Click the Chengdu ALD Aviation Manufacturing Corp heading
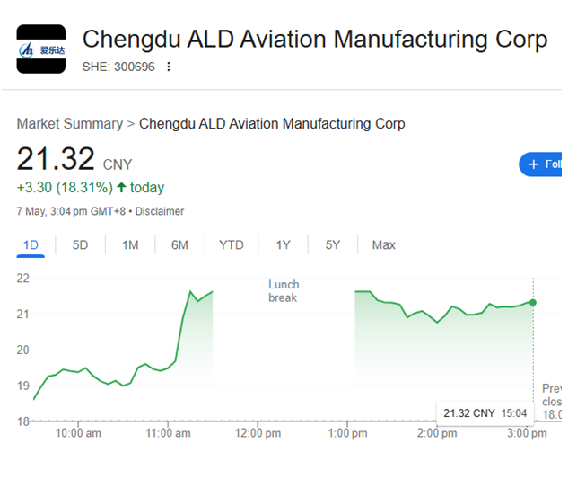577x479 pixels. click(314, 40)
